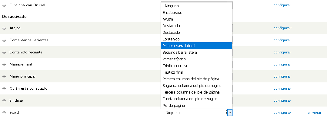Open the Switch region dropdown arrow
The image size is (327, 118).
click(x=230, y=113)
